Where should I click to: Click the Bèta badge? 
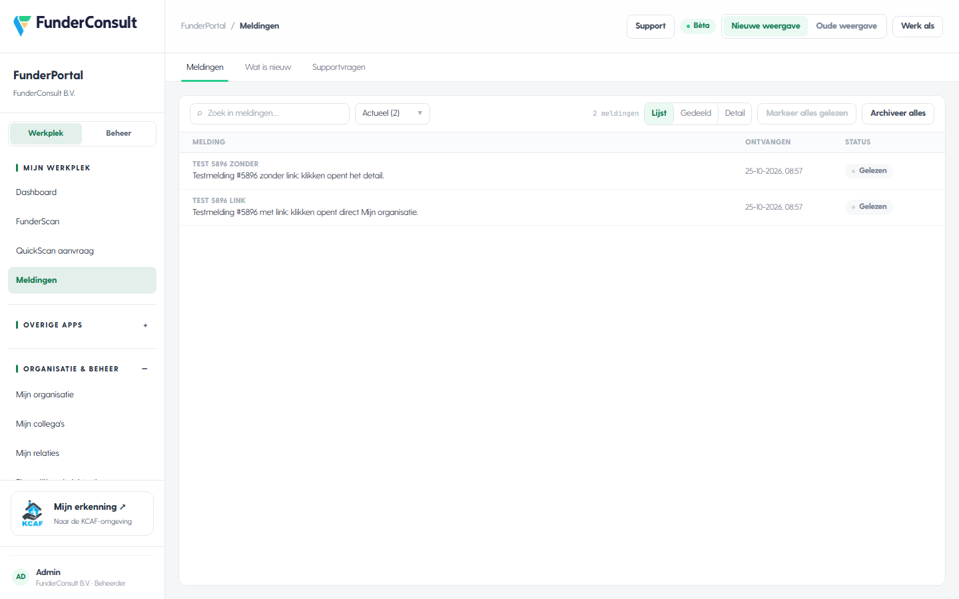coord(697,26)
